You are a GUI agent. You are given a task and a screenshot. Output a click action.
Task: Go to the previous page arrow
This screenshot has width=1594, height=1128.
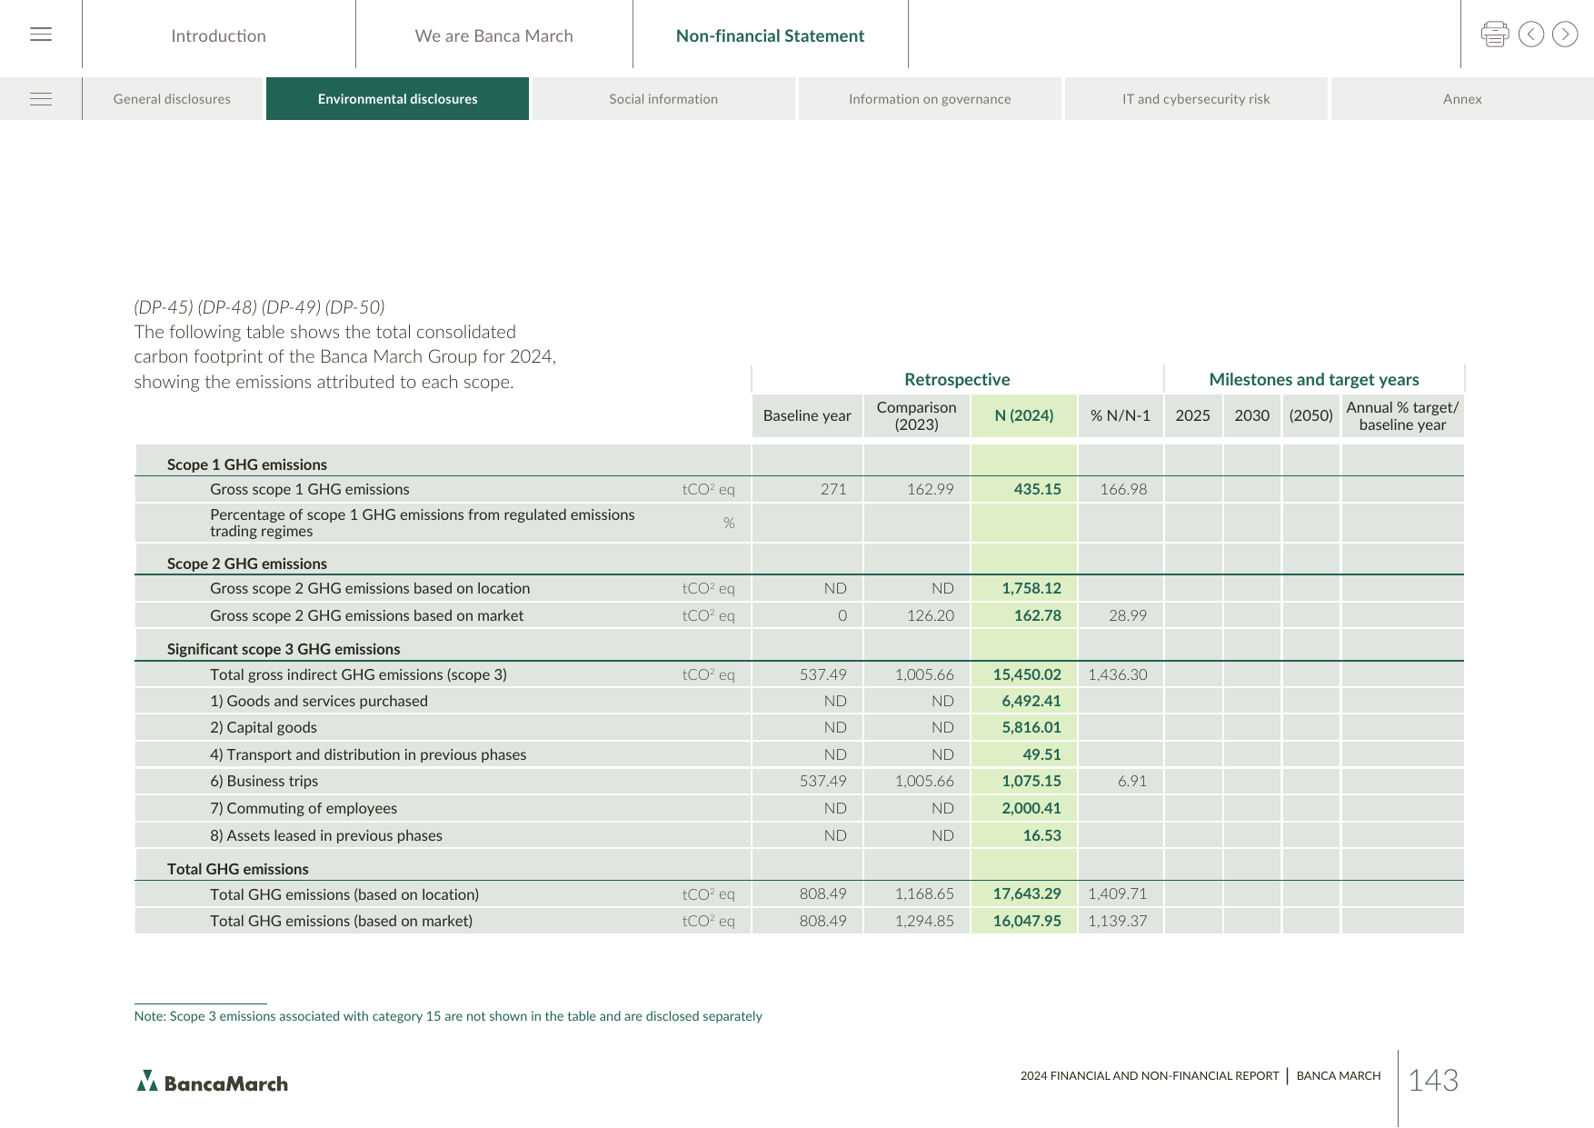(x=1531, y=35)
